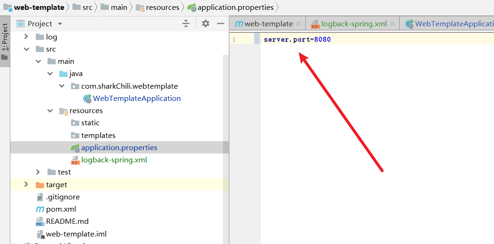Expand the target folder
Viewport: 494px width, 244px height.
pos(26,185)
